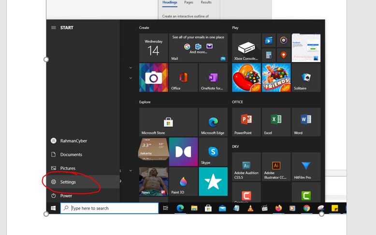Open the Maps small tile
Viewport: 376px width, 235px height.
pyautogui.click(x=283, y=55)
